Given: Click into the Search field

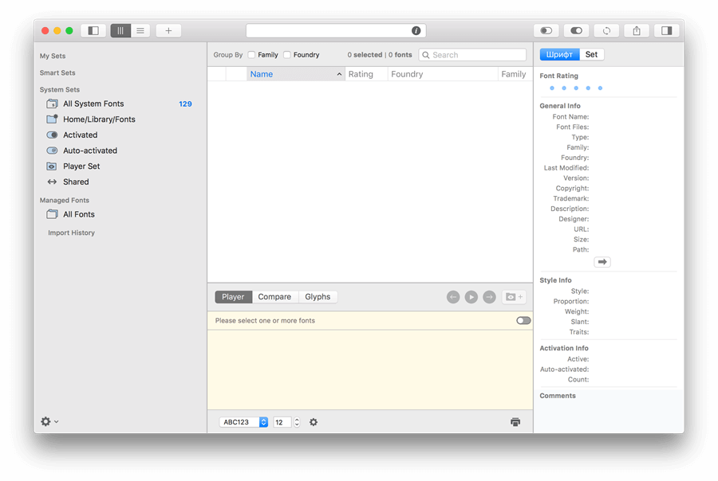Looking at the screenshot, I should point(472,55).
